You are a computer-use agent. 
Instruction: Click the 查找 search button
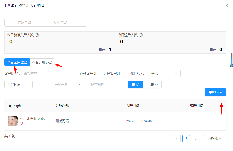tap(136, 85)
